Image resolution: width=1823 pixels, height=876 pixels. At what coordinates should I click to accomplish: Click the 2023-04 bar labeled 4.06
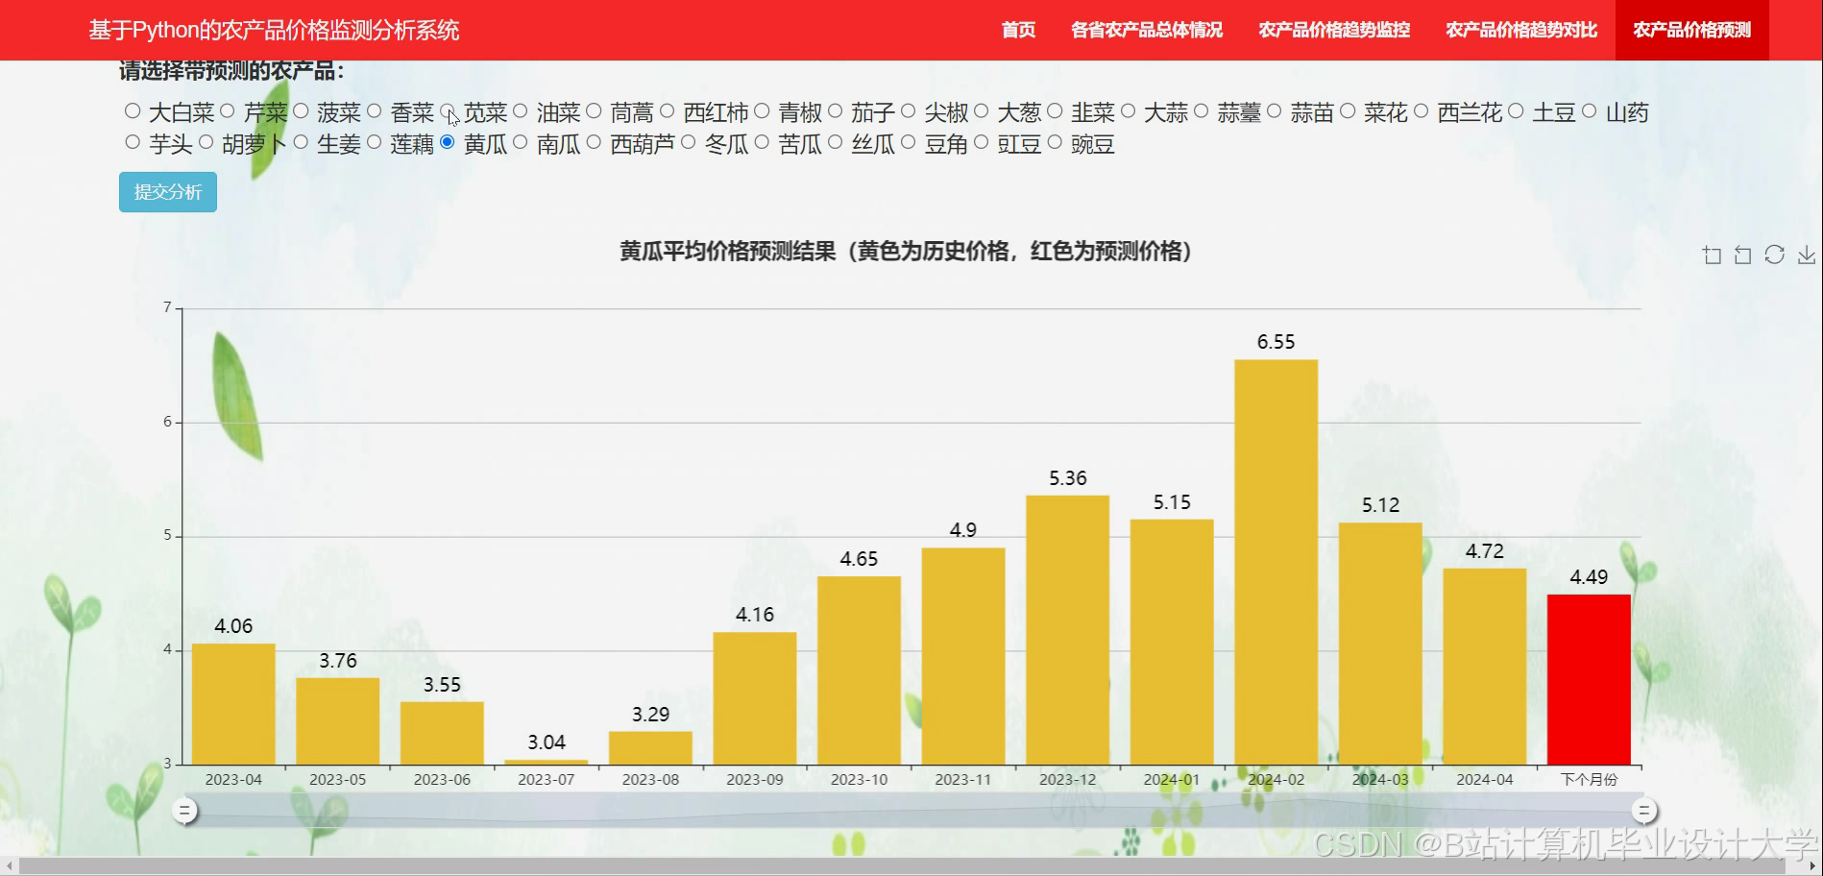[x=233, y=704]
